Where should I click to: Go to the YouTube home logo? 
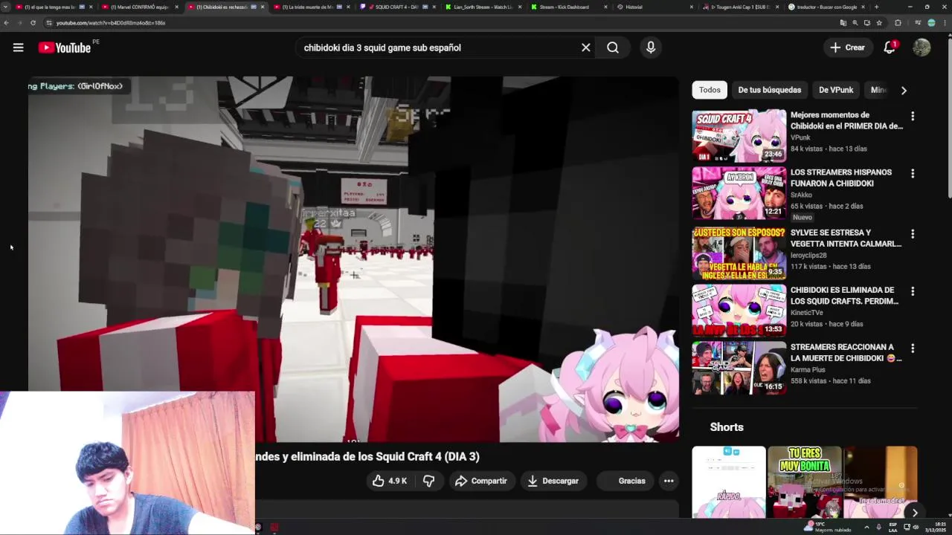coord(65,48)
